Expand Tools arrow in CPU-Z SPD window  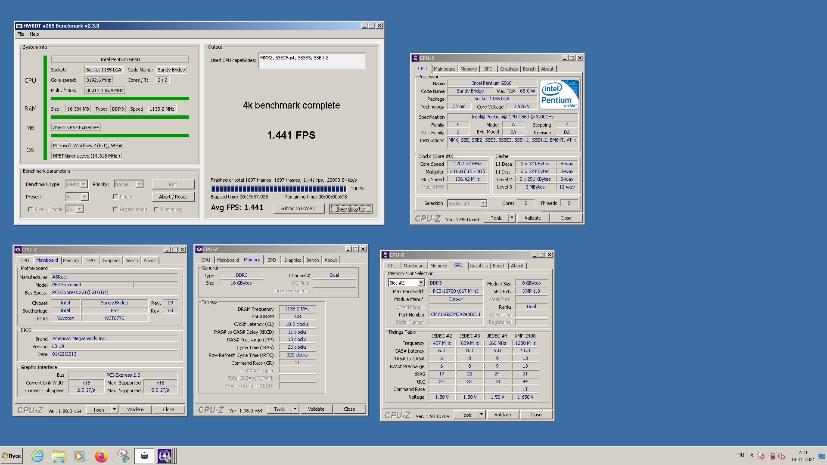click(482, 415)
